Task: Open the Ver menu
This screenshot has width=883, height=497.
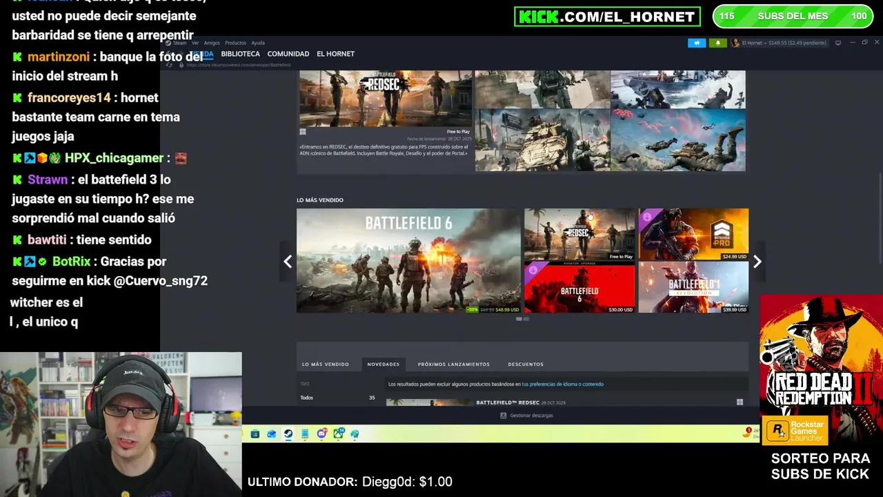Action: pyautogui.click(x=195, y=43)
